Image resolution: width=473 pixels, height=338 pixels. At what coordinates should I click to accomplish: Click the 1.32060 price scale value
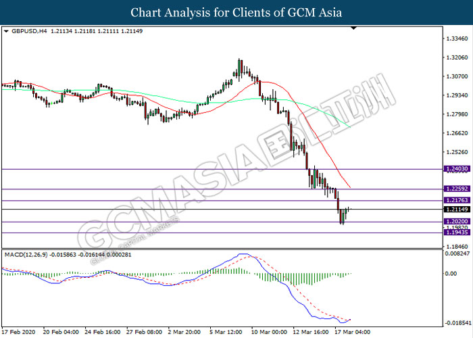coord(457,57)
